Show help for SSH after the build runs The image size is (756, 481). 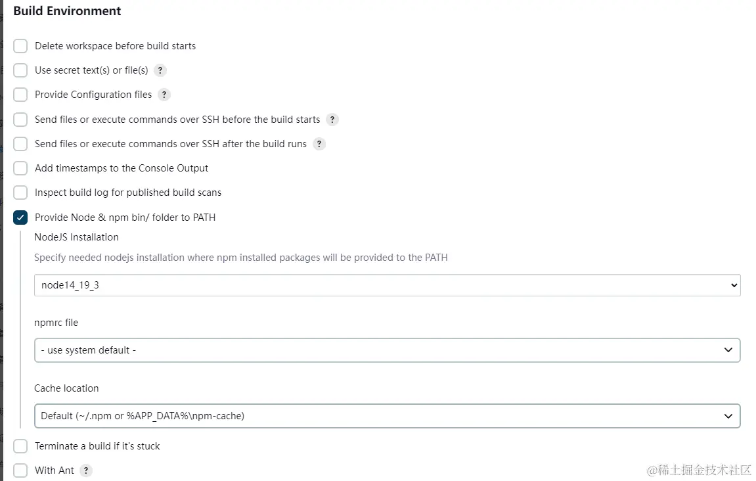pyautogui.click(x=319, y=144)
